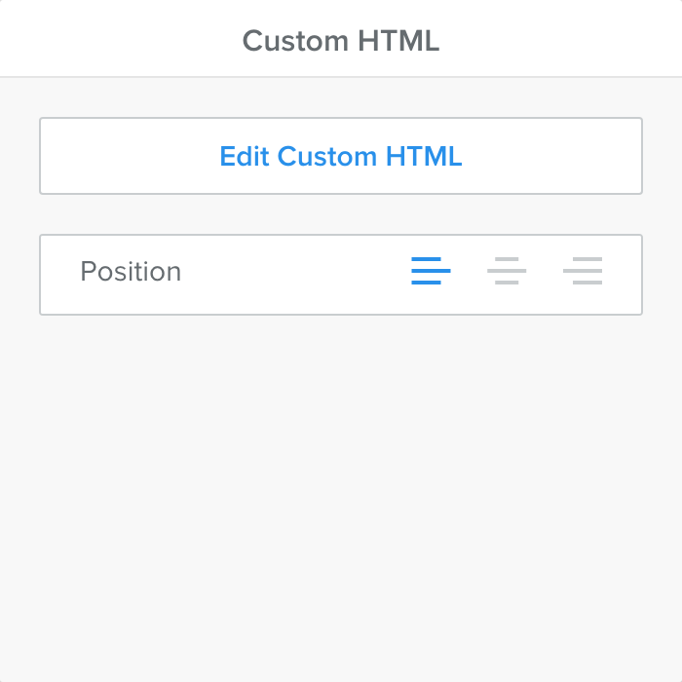Image resolution: width=682 pixels, height=682 pixels.
Task: Click the Position label
Action: (x=131, y=272)
